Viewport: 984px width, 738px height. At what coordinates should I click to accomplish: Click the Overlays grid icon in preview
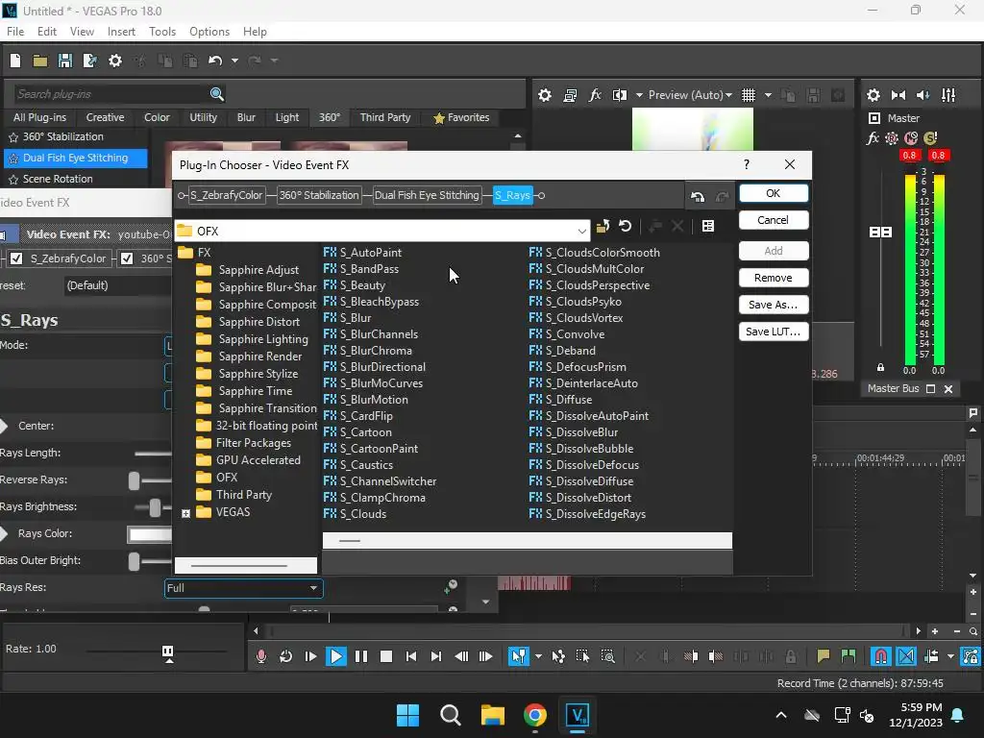tap(749, 95)
